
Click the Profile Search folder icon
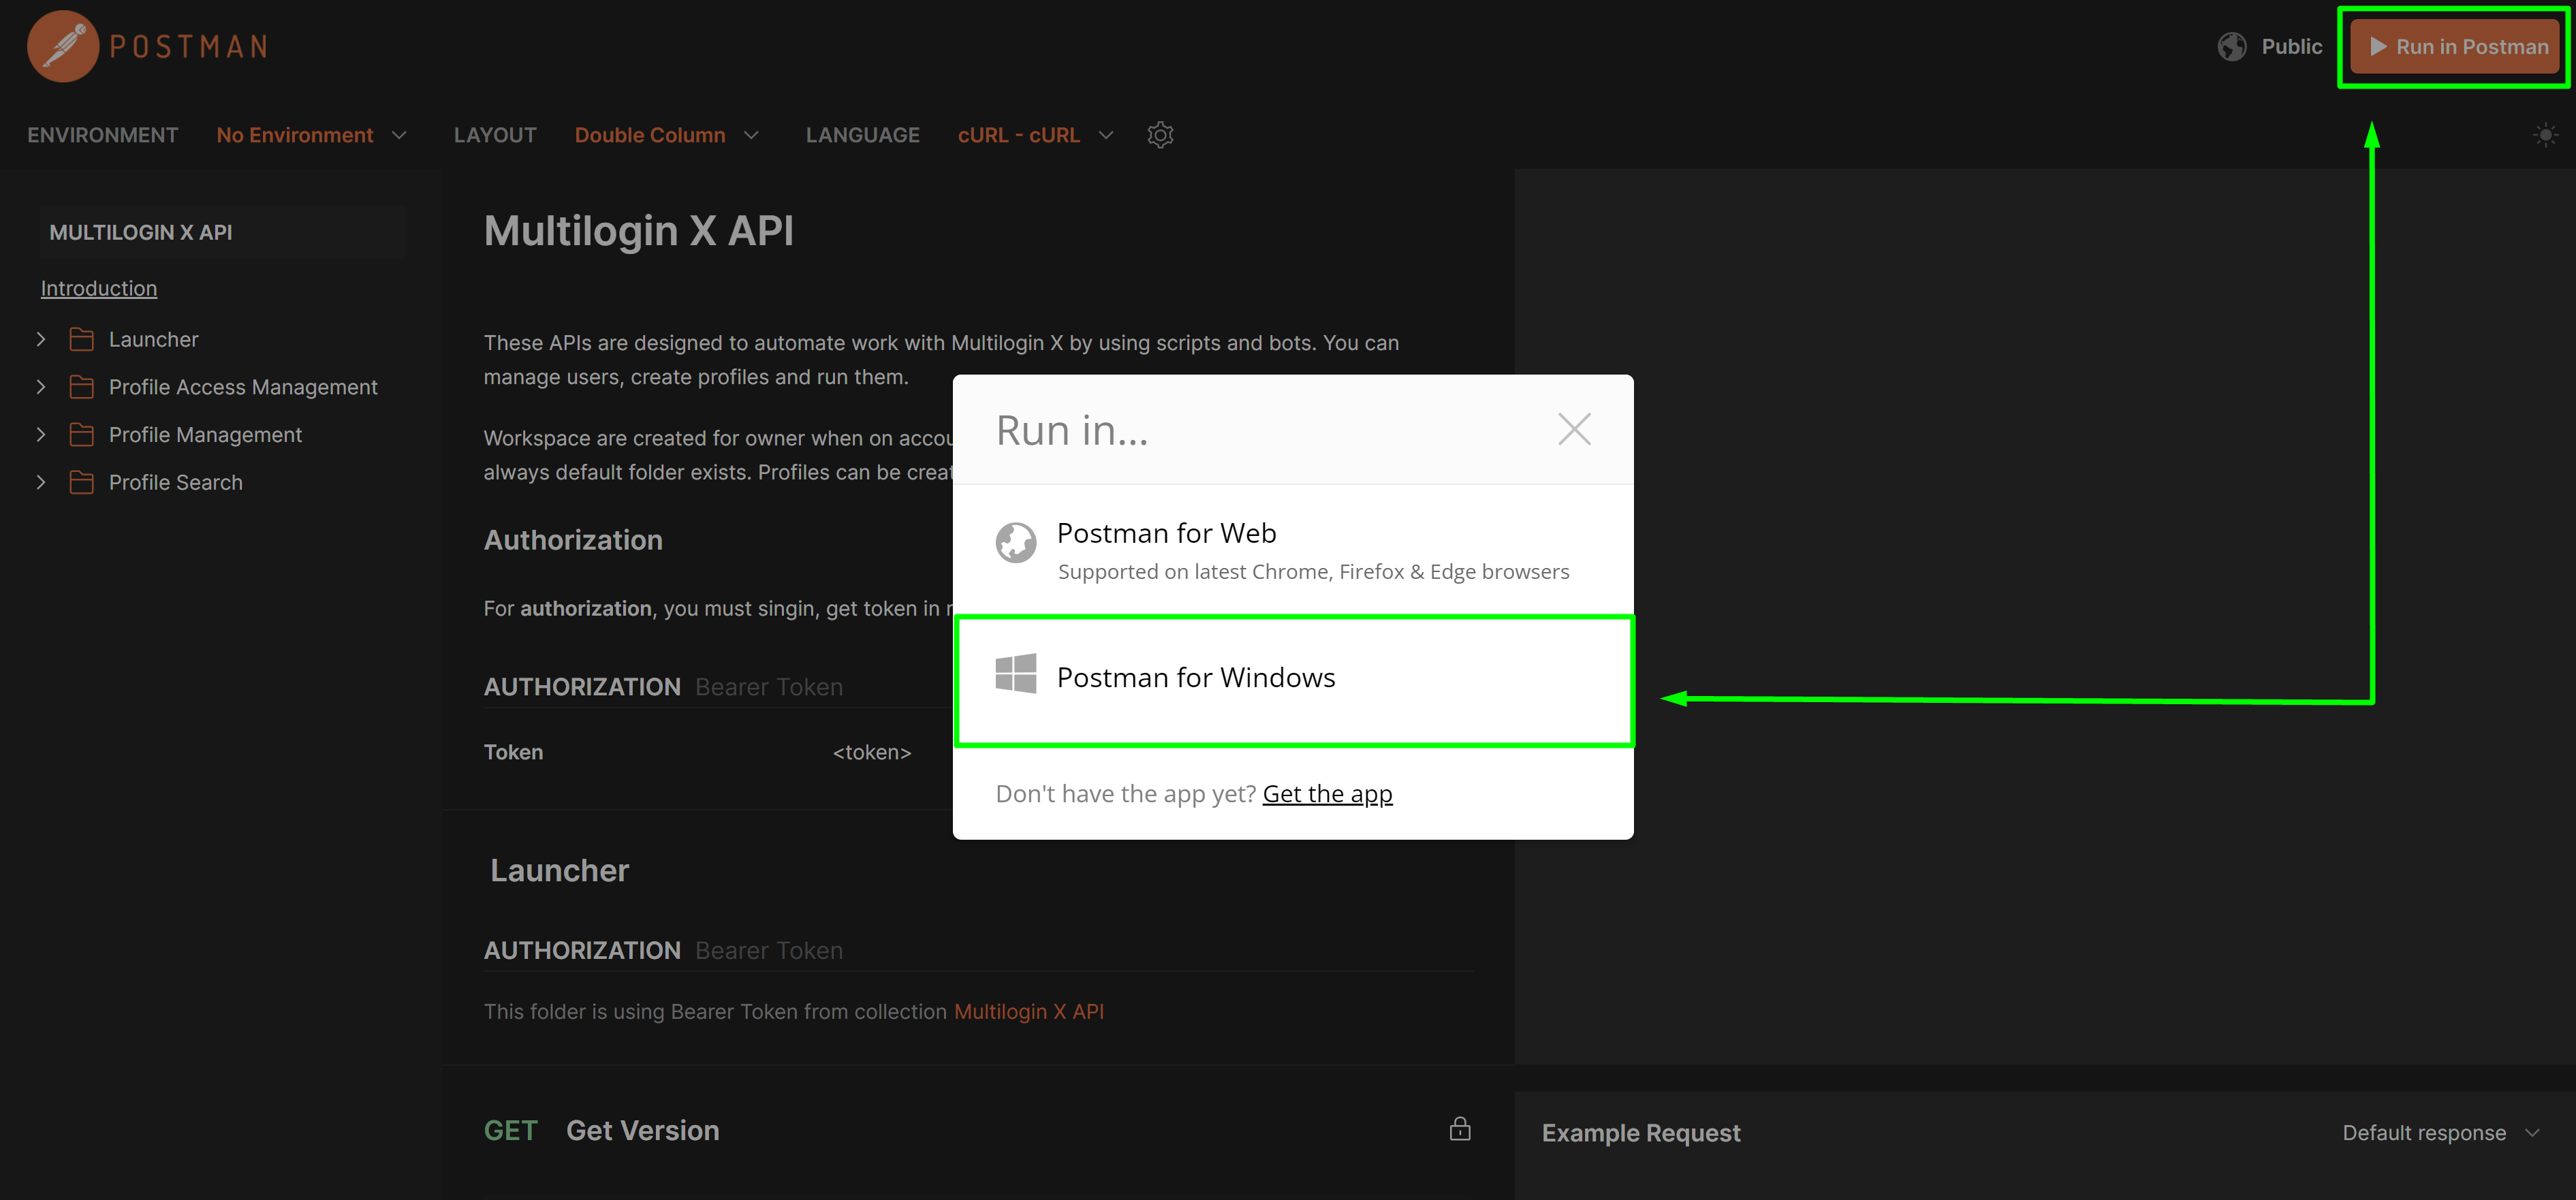point(82,483)
